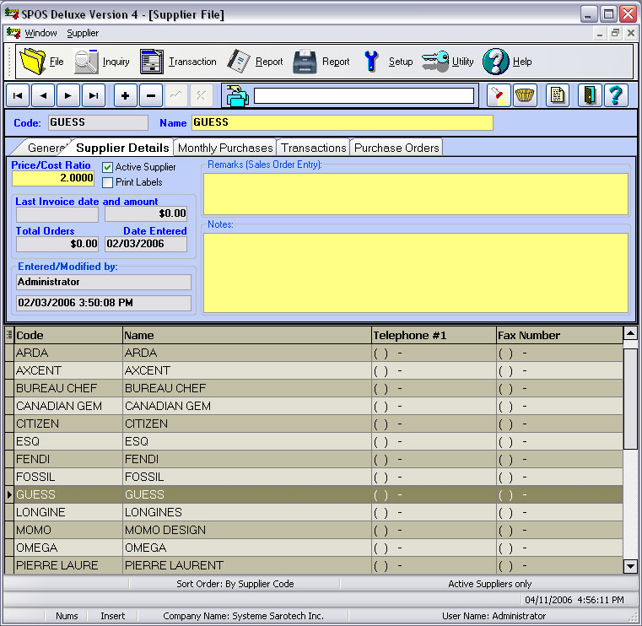Click the grid scrollbar up arrow
The width and height of the screenshot is (642, 626).
pos(630,334)
